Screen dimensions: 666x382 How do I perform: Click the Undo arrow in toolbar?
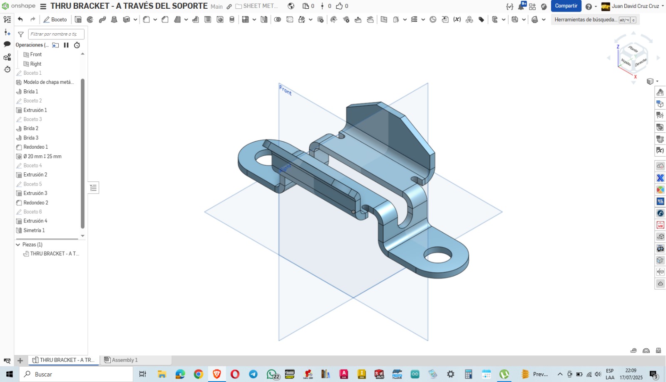[x=20, y=19]
